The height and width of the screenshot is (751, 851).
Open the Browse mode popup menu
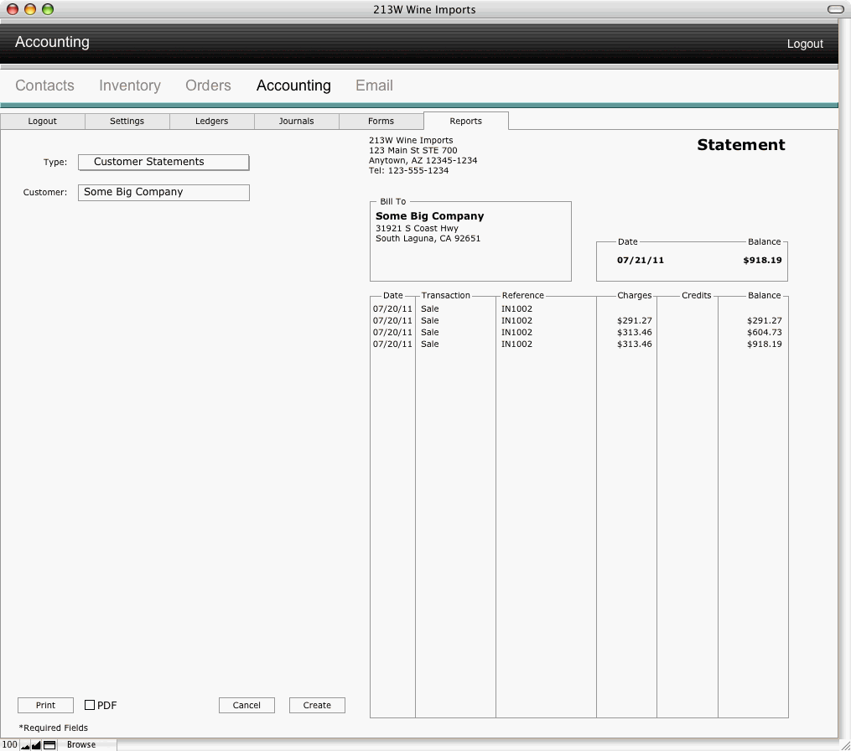[81, 744]
